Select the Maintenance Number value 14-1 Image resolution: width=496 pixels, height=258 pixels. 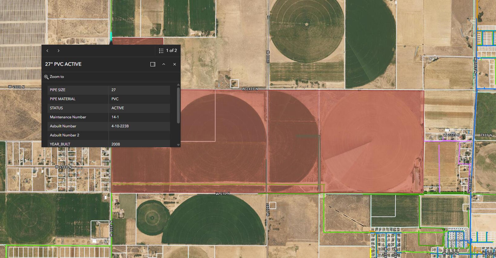pos(115,117)
